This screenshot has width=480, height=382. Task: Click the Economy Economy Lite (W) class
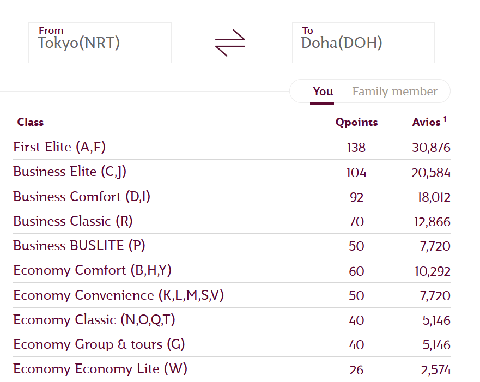tap(100, 369)
